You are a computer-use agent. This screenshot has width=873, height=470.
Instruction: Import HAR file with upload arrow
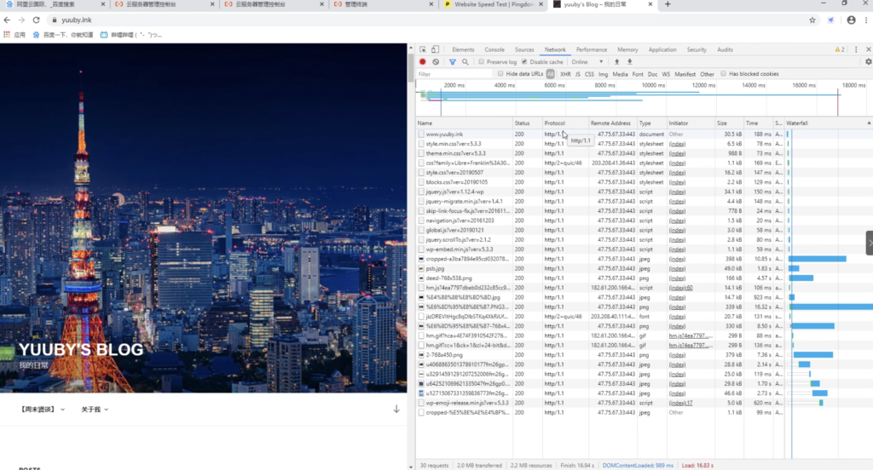click(x=616, y=62)
